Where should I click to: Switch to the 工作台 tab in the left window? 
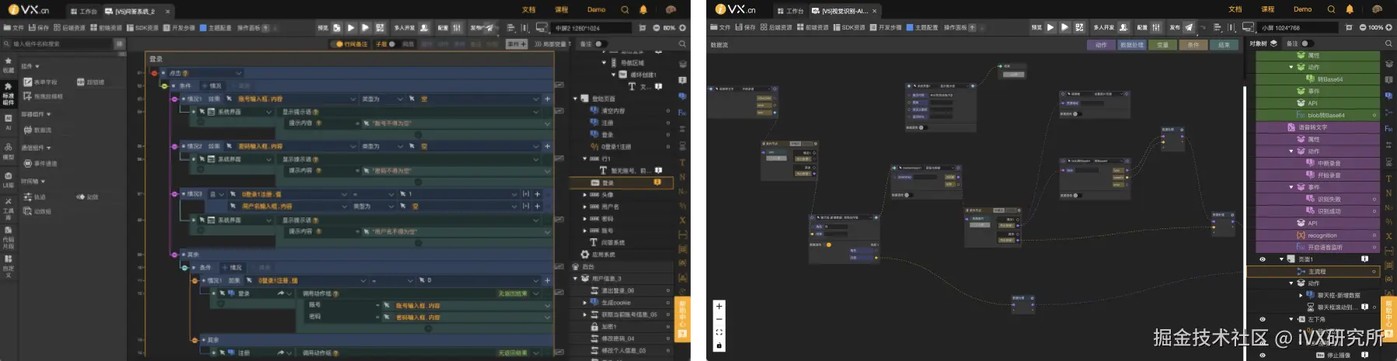click(84, 11)
